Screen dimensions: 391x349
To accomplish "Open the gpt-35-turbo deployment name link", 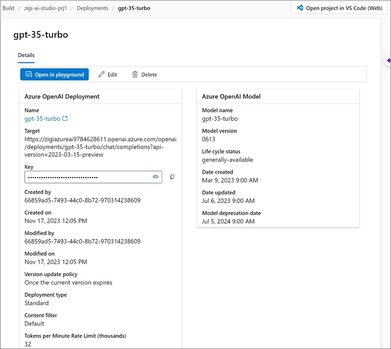I will pyautogui.click(x=42, y=119).
